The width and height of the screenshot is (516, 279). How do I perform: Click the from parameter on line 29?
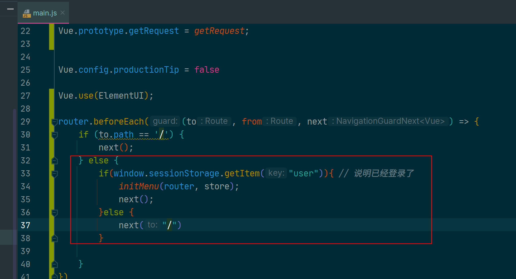[x=252, y=122]
